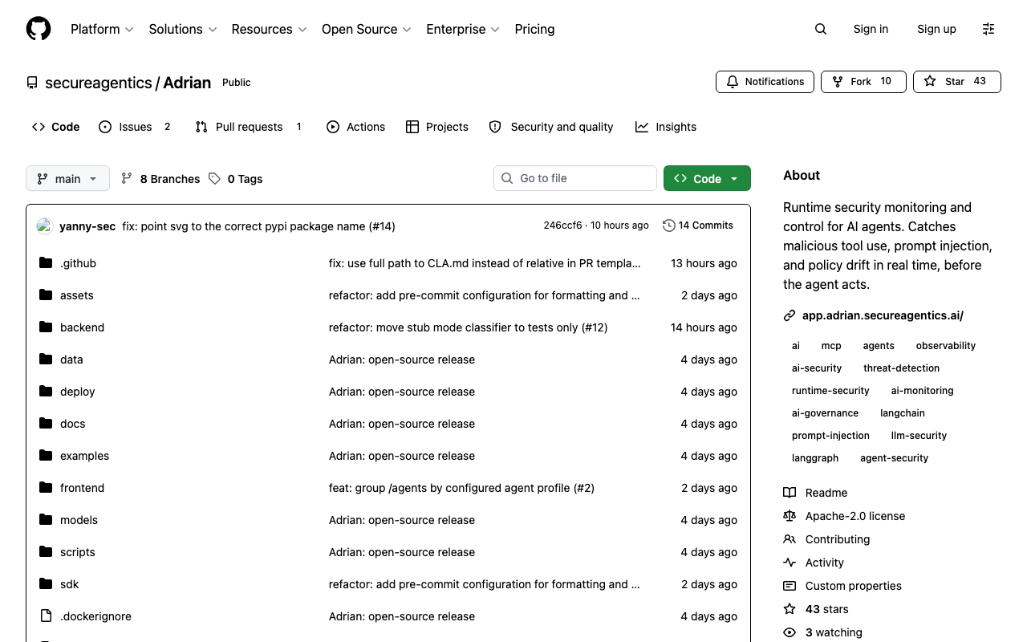Click the Notifications button
The height and width of the screenshot is (642, 1027).
(765, 82)
